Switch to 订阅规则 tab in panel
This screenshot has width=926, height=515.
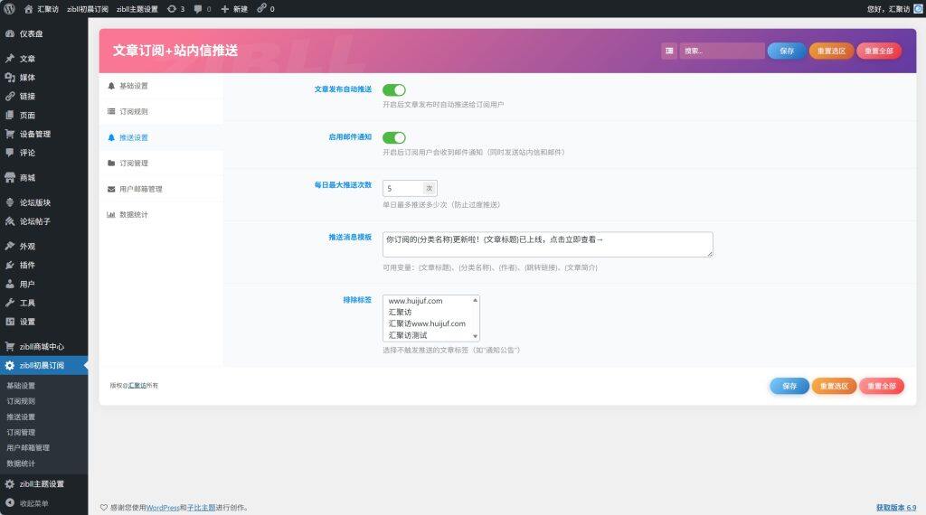pyautogui.click(x=161, y=111)
